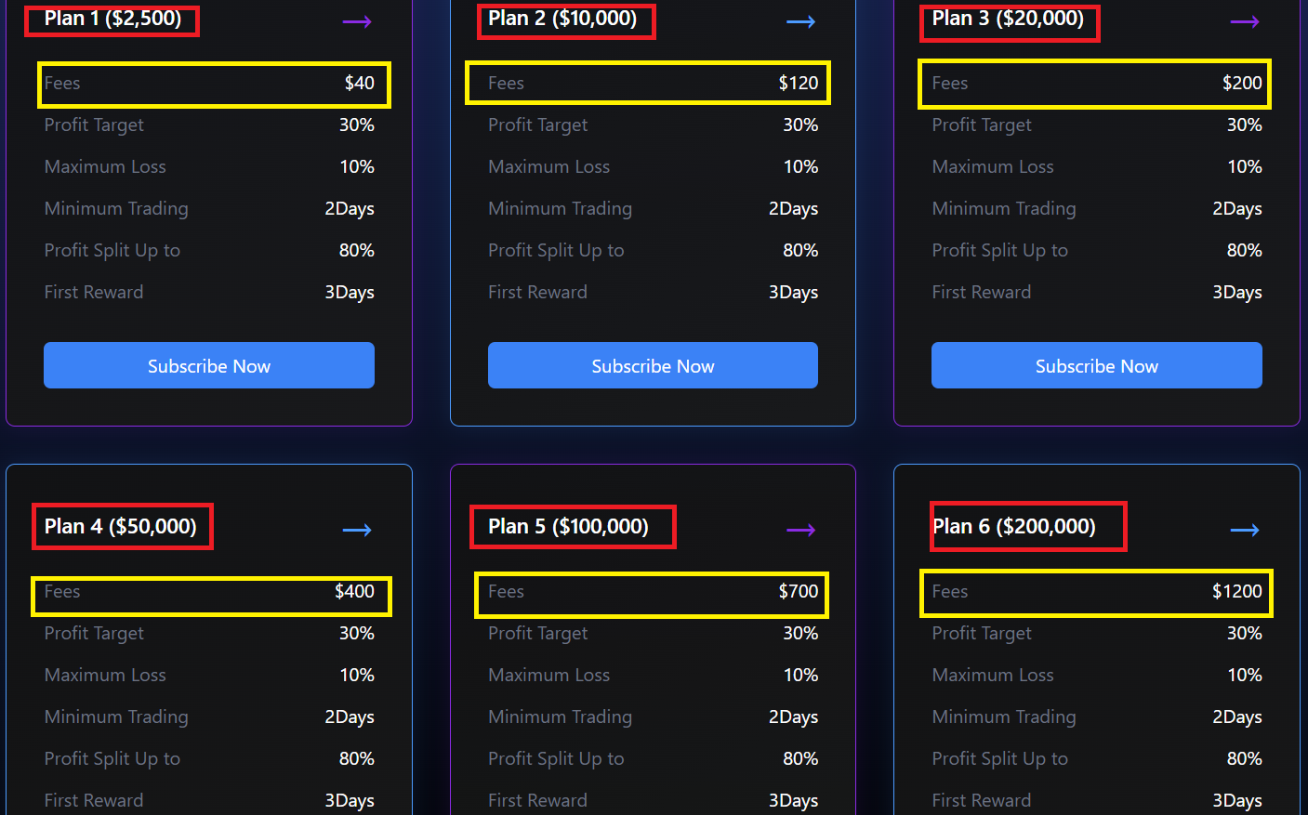Click the arrow icon on Plan 1 card
Image resolution: width=1308 pixels, height=815 pixels.
click(357, 21)
